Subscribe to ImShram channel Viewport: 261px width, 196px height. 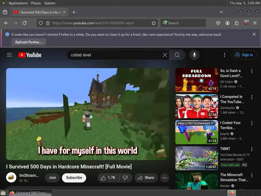(x=74, y=178)
